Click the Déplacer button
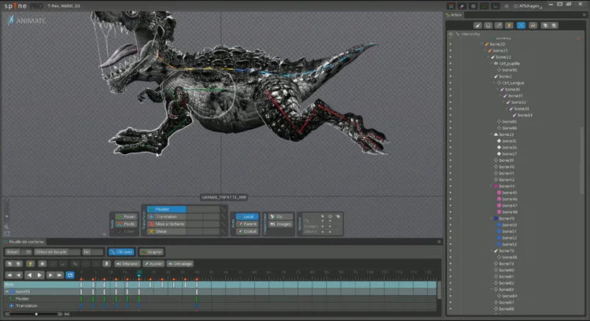The image size is (590, 321). pyautogui.click(x=127, y=264)
